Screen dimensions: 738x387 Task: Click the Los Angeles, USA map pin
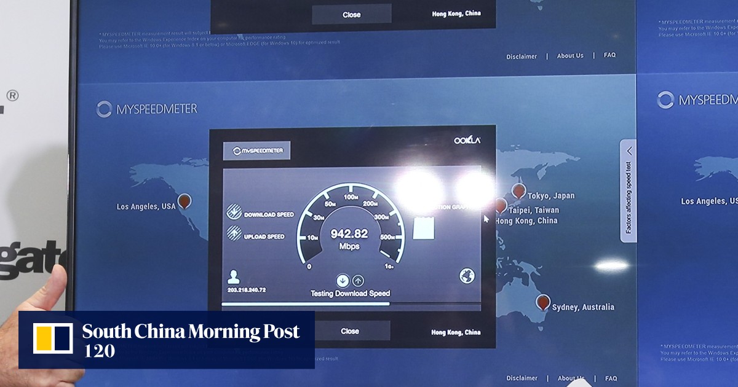[x=184, y=201]
